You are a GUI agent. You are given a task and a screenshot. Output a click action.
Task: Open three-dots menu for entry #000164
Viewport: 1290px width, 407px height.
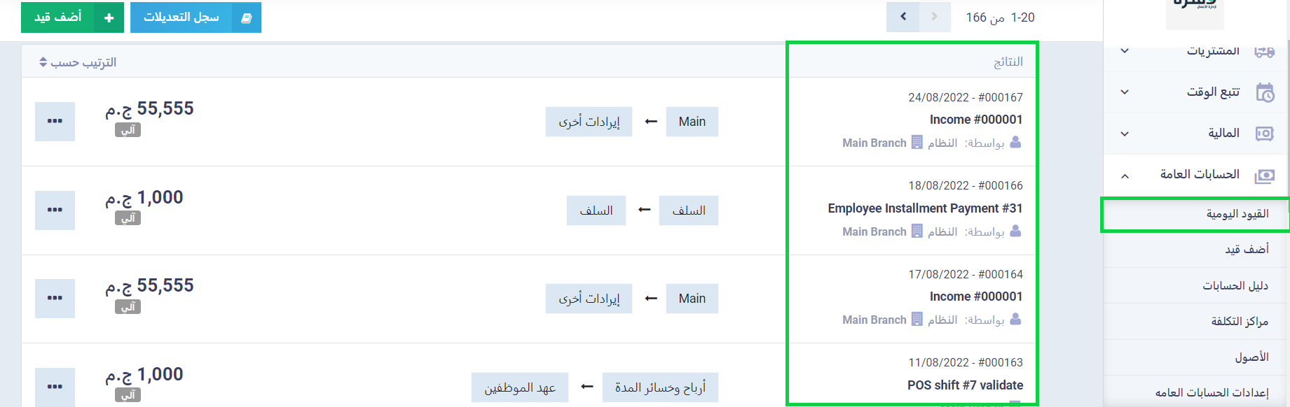pyautogui.click(x=55, y=299)
